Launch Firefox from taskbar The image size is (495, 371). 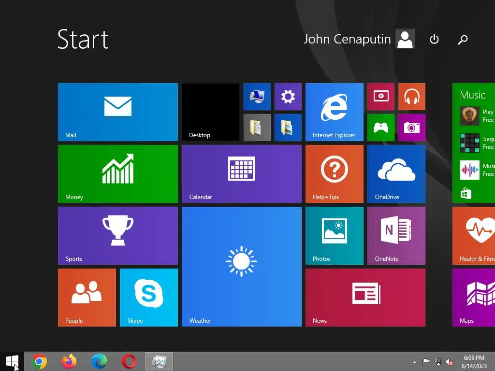pyautogui.click(x=69, y=361)
